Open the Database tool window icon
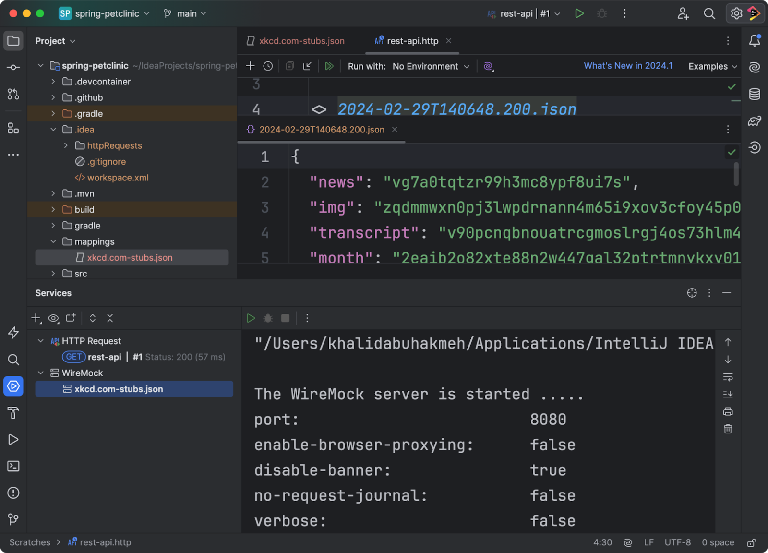Screen dimensions: 768x553 [755, 94]
